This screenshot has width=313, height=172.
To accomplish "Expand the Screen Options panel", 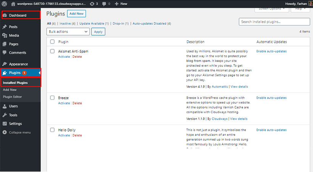I will [x=272, y=9].
